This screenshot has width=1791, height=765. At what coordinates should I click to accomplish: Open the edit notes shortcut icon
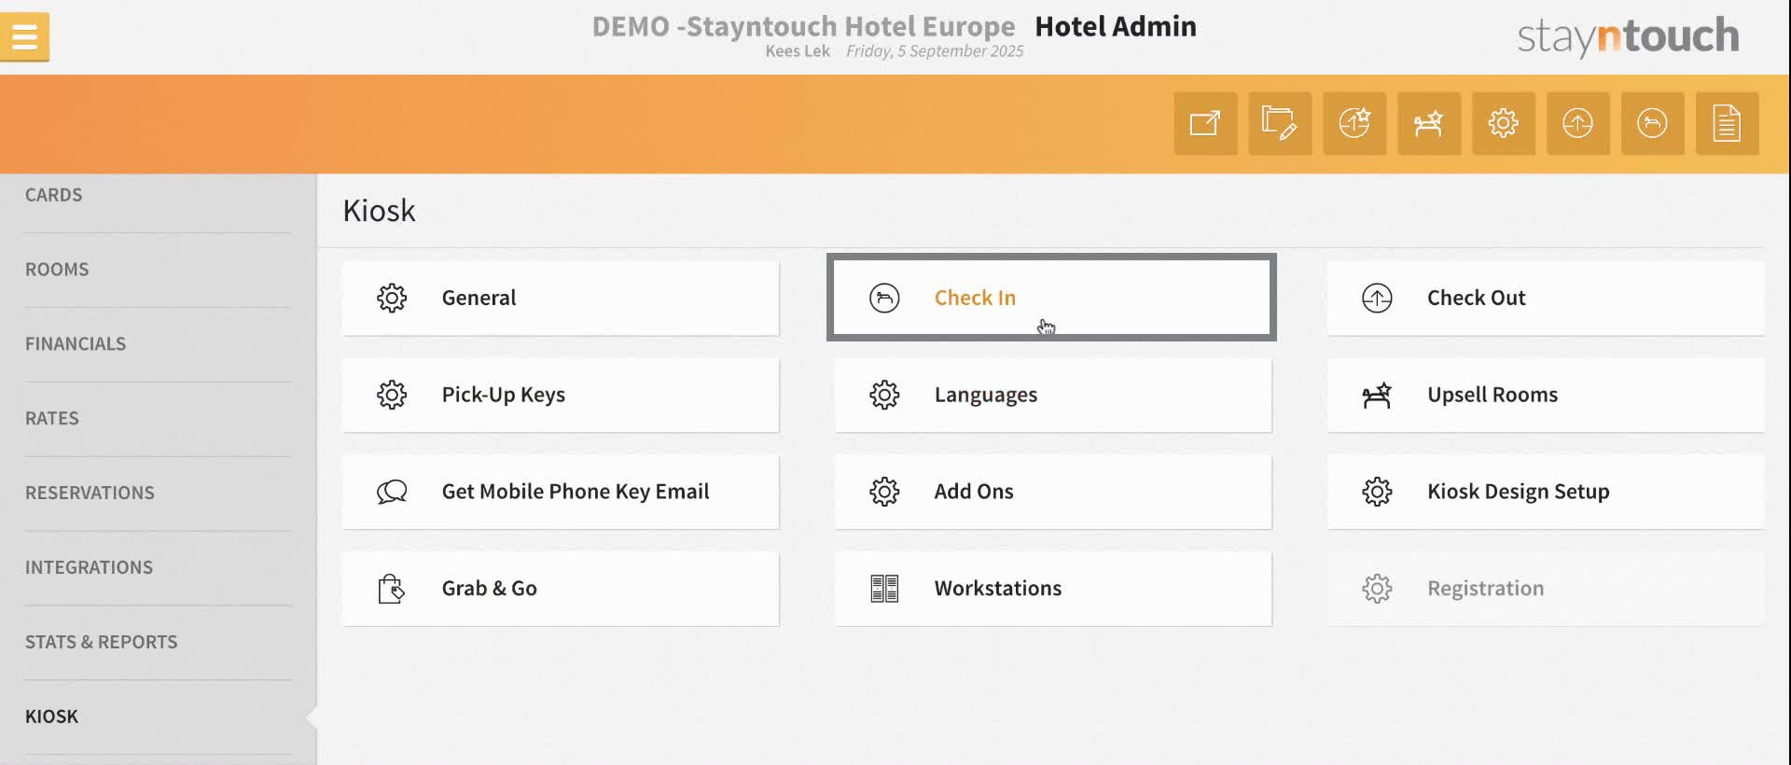pos(1280,123)
